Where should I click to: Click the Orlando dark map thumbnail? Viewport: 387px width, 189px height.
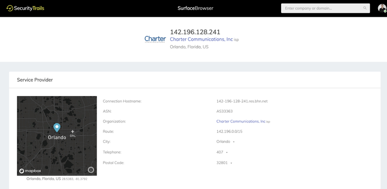57,136
